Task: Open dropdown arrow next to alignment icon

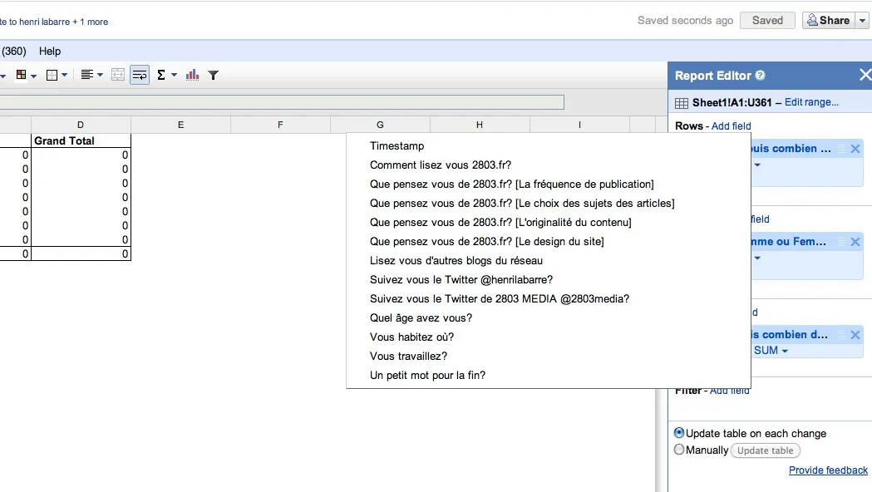Action: (x=100, y=75)
